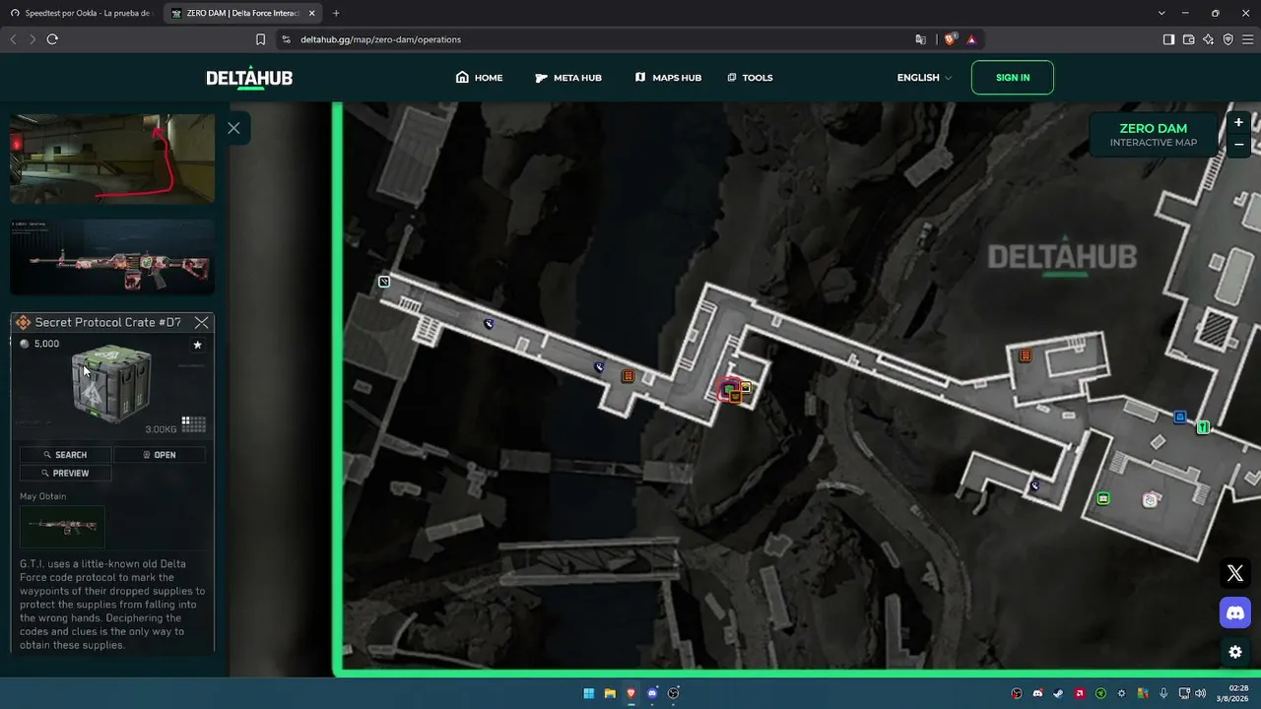This screenshot has height=709, width=1261.
Task: Zoom in on the Zero Dam map
Action: click(x=1238, y=123)
